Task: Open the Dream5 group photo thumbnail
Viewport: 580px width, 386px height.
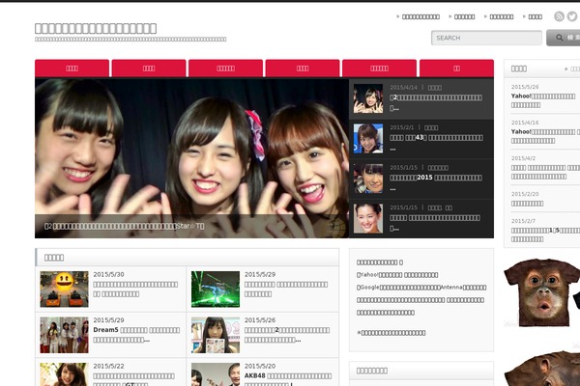Action: [x=65, y=335]
